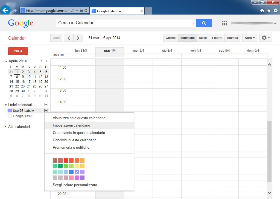Viewport: 280px width, 199px height.
Task: Switch to the Mese view
Action: click(203, 38)
